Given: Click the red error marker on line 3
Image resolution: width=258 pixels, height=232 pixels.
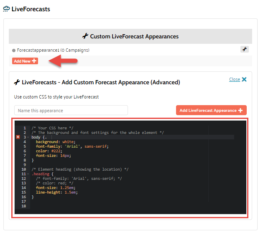Looking at the screenshot, I should coord(18,137).
